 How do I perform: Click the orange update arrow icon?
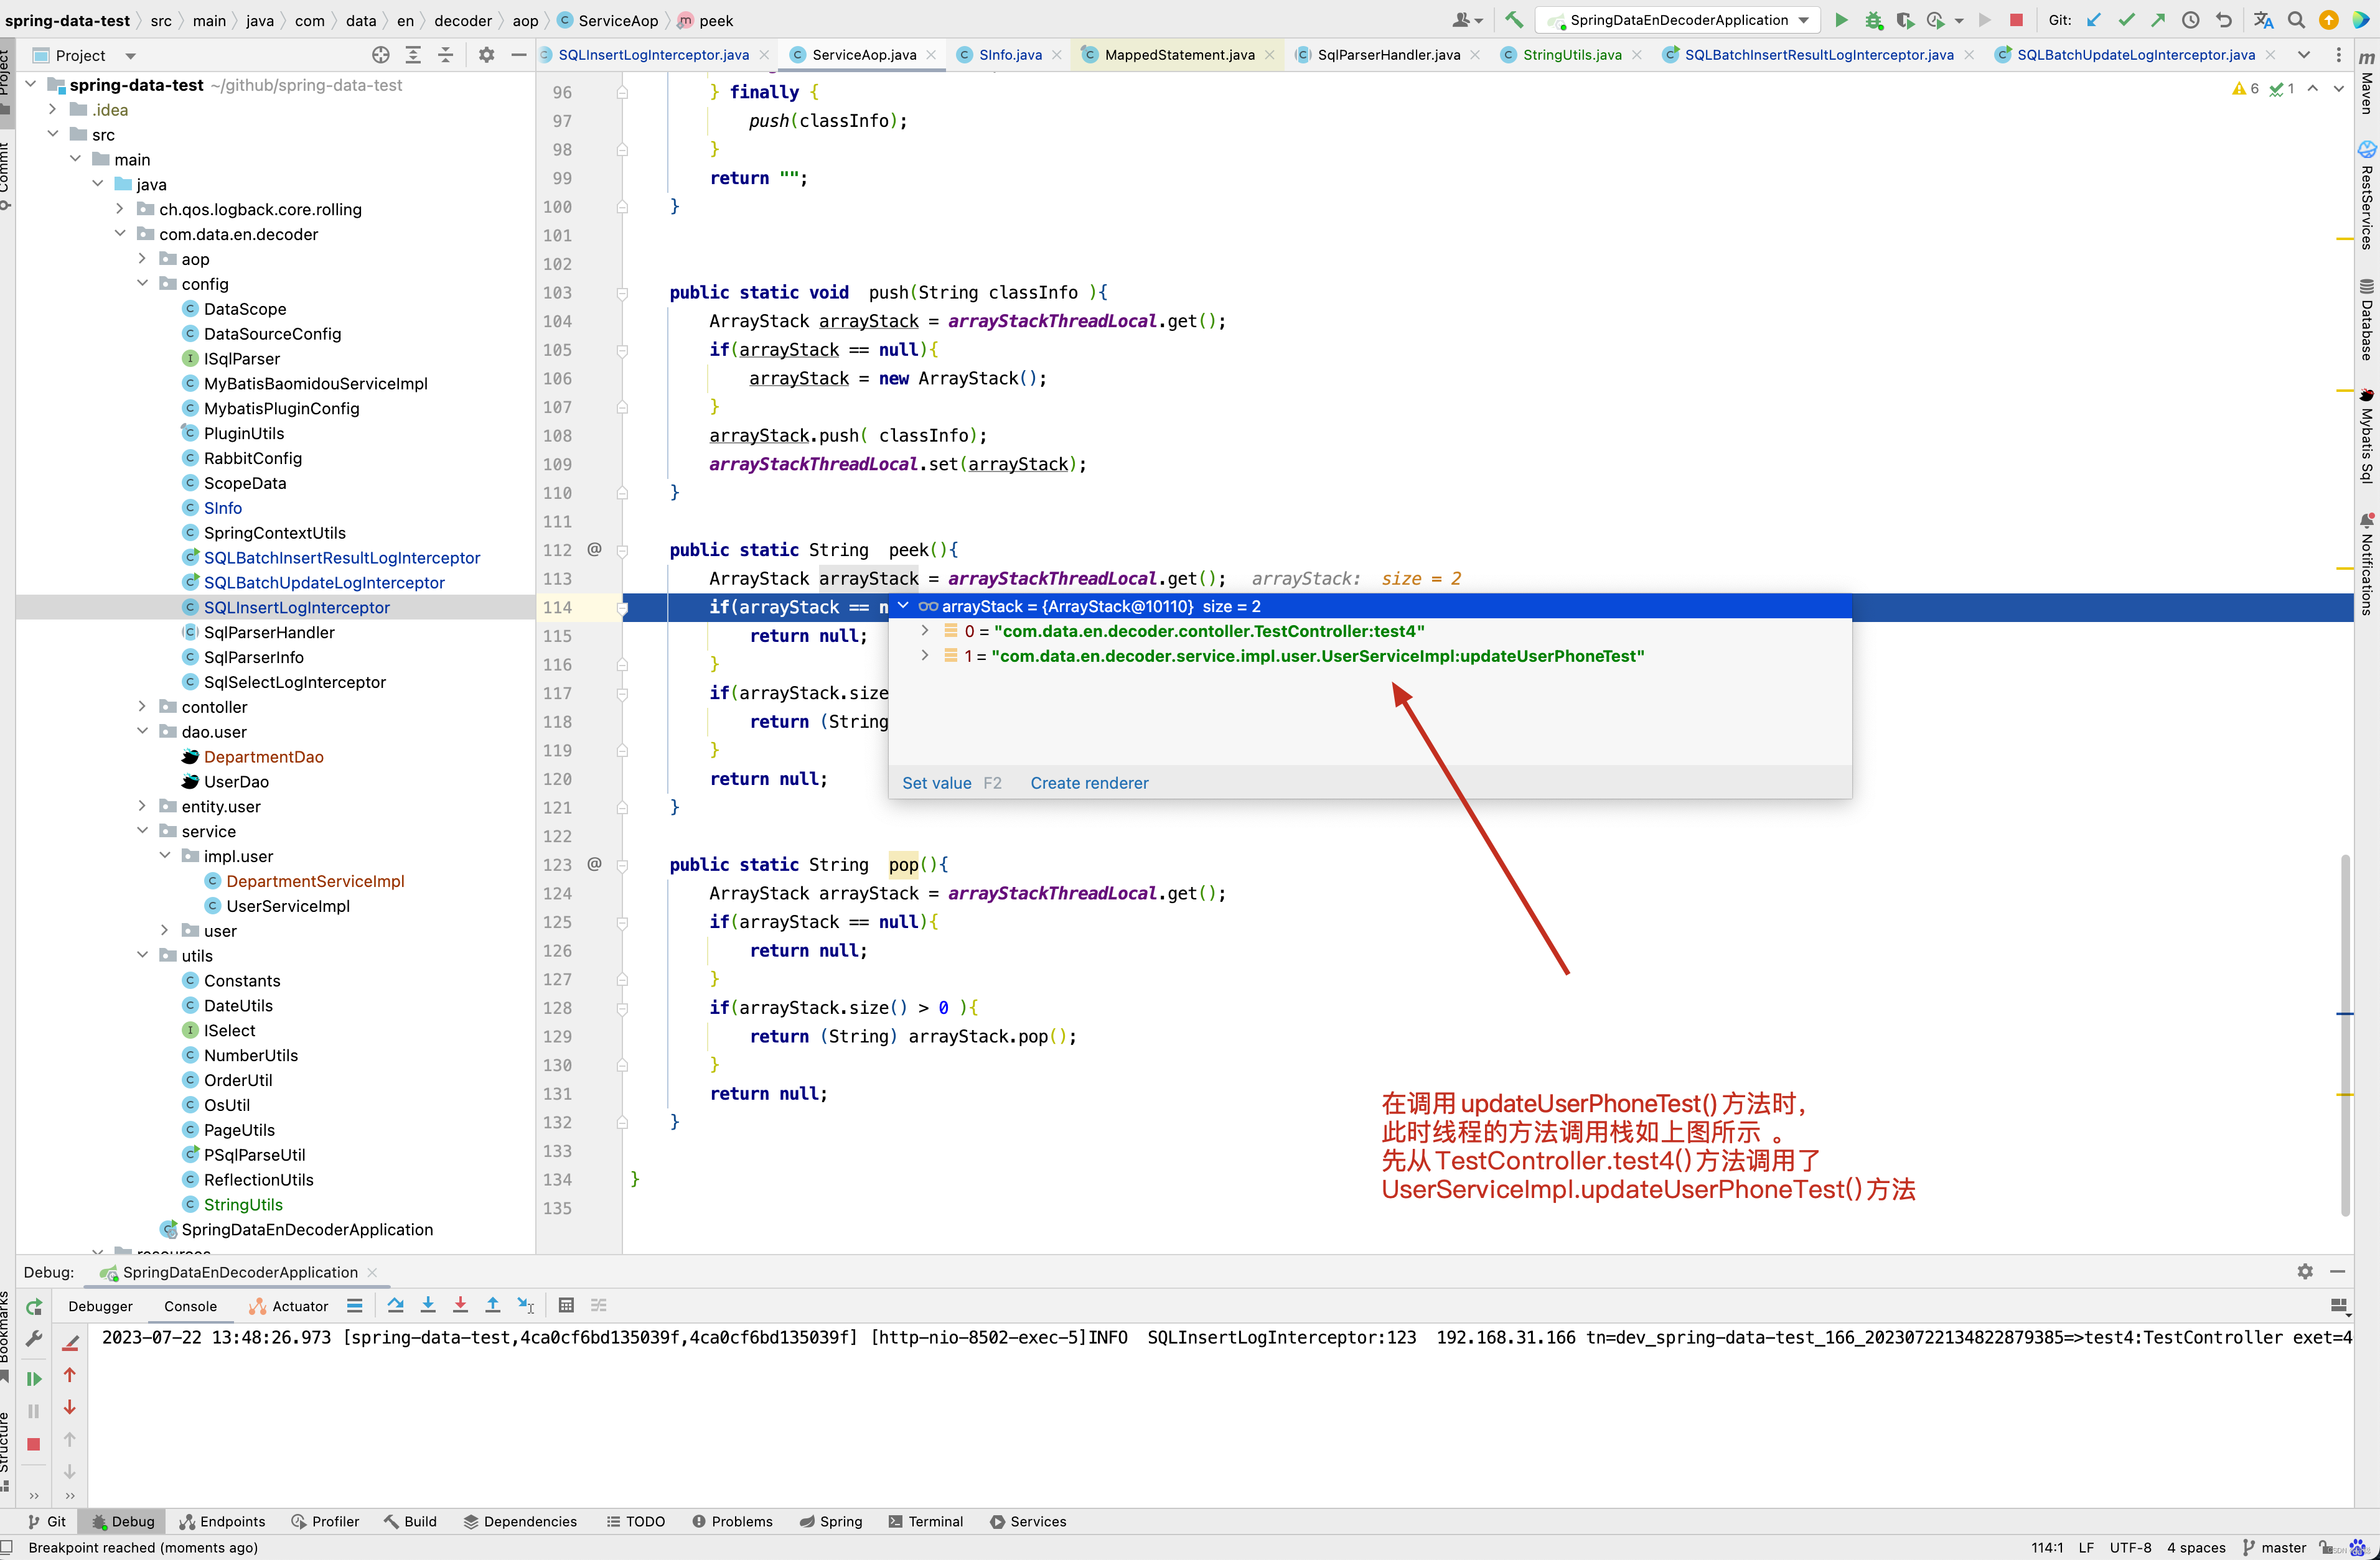[2329, 20]
